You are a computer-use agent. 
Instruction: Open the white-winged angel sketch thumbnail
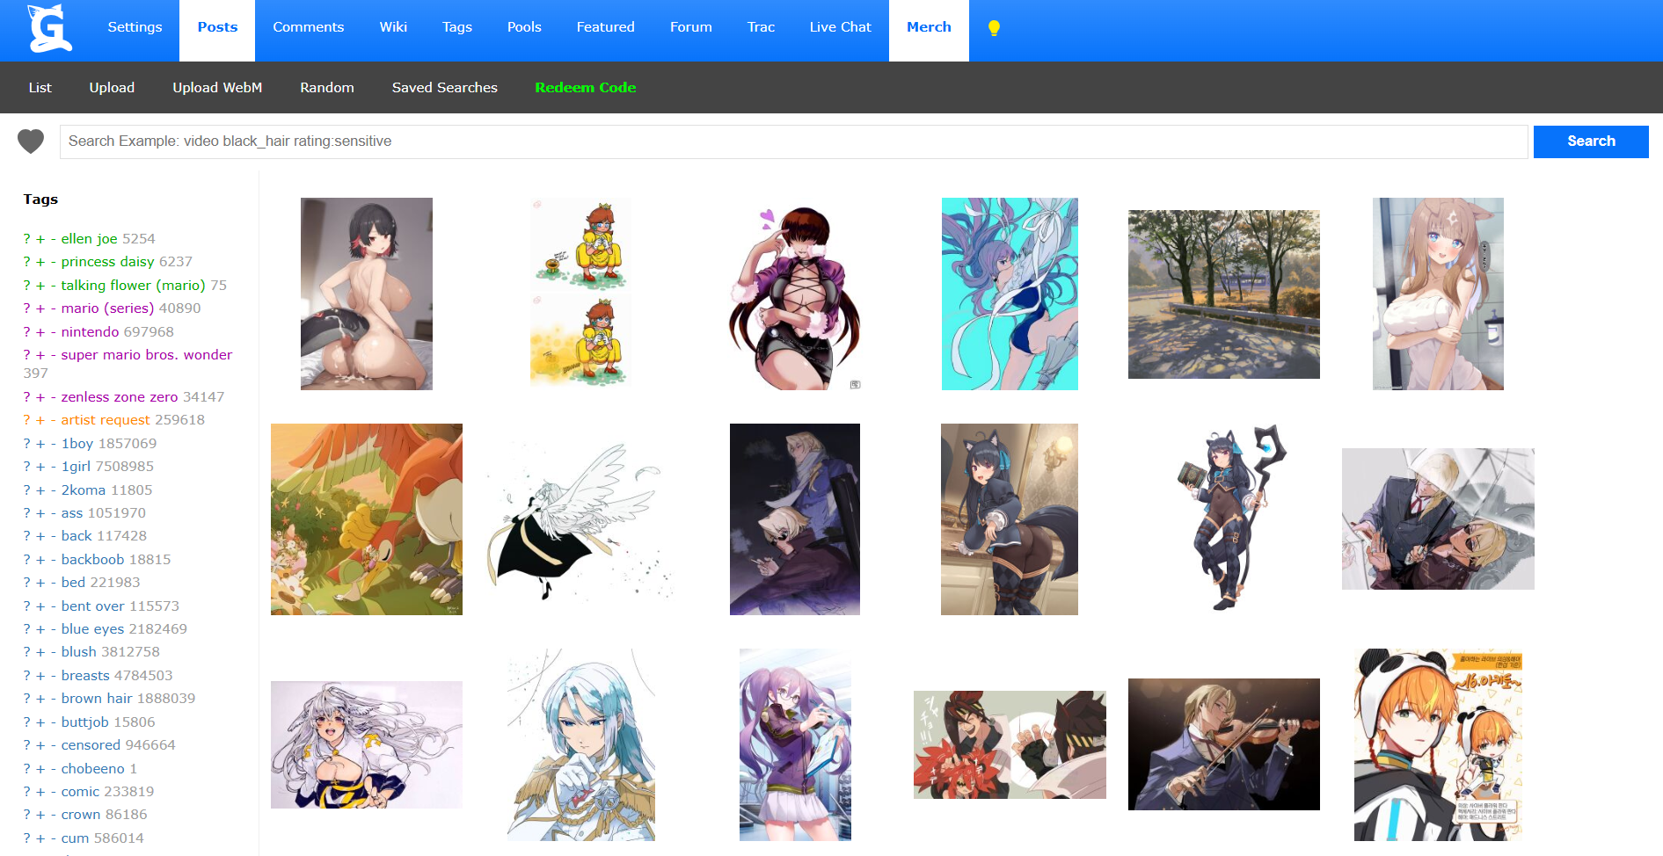point(580,519)
